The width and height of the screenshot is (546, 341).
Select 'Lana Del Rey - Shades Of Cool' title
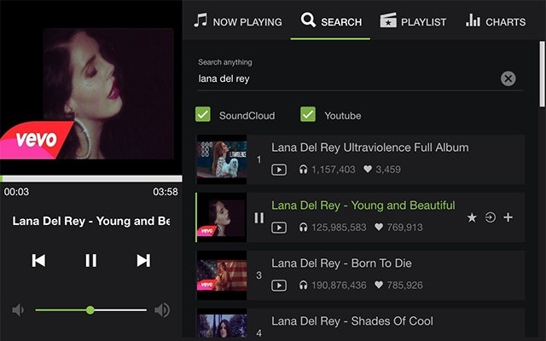(352, 321)
